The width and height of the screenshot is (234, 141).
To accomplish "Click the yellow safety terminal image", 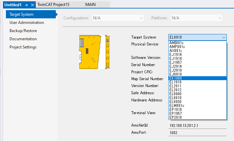I will pyautogui.click(x=94, y=52).
